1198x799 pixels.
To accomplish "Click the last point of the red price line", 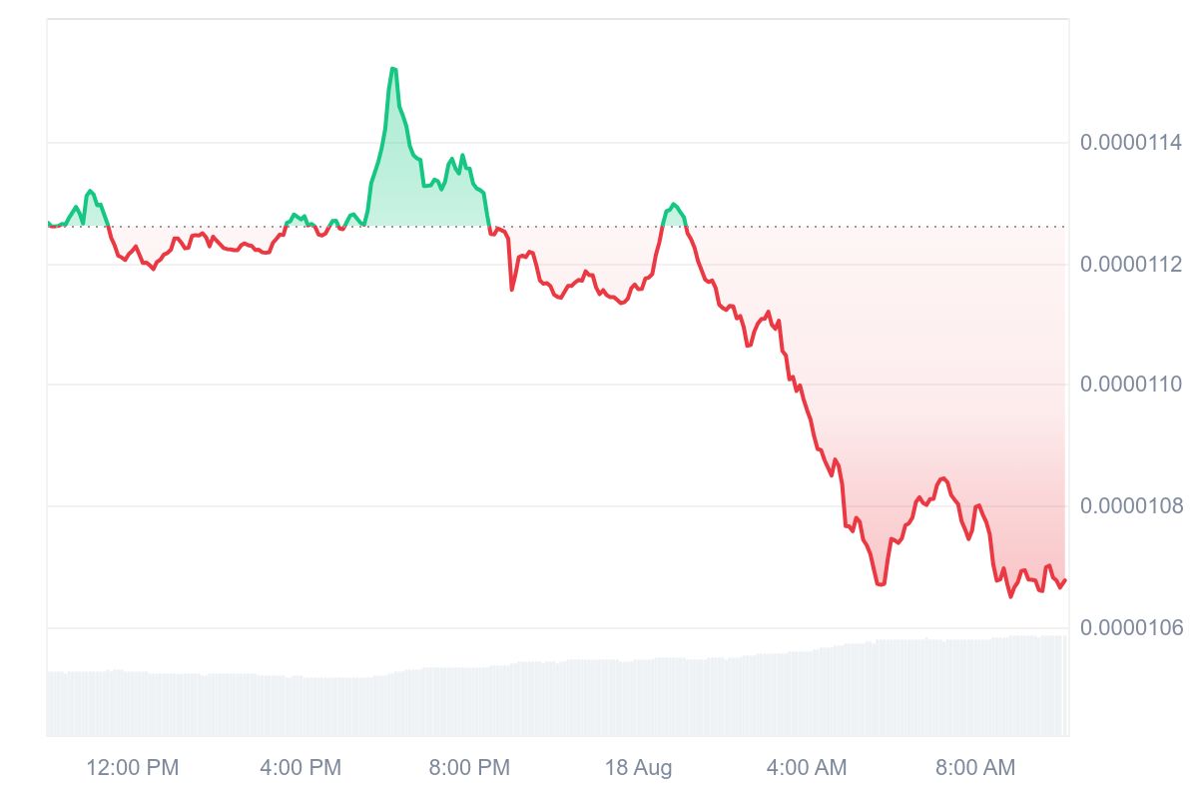I will (1065, 580).
